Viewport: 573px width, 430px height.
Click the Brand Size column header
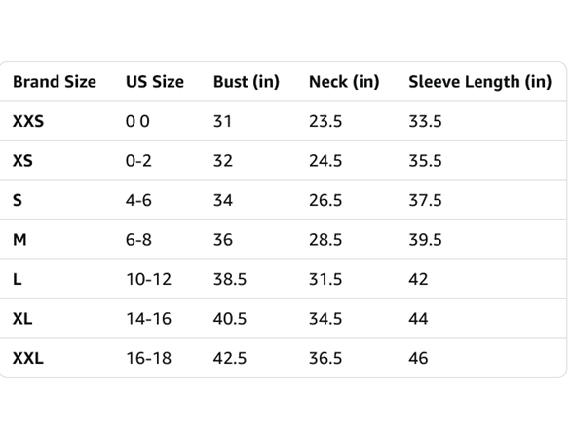coord(55,82)
